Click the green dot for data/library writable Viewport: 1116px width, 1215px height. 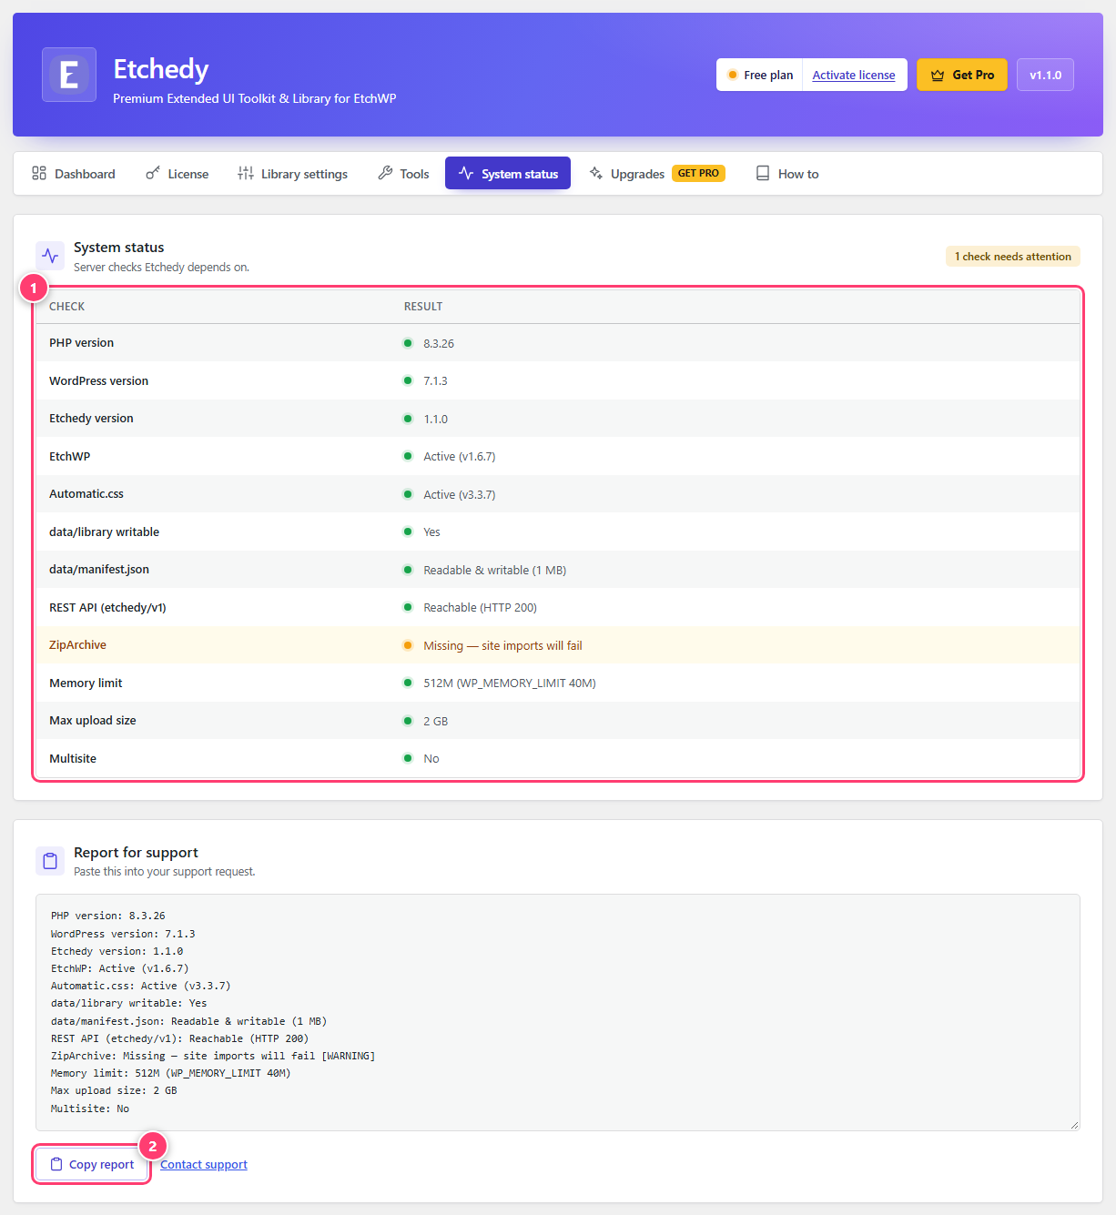pos(408,532)
